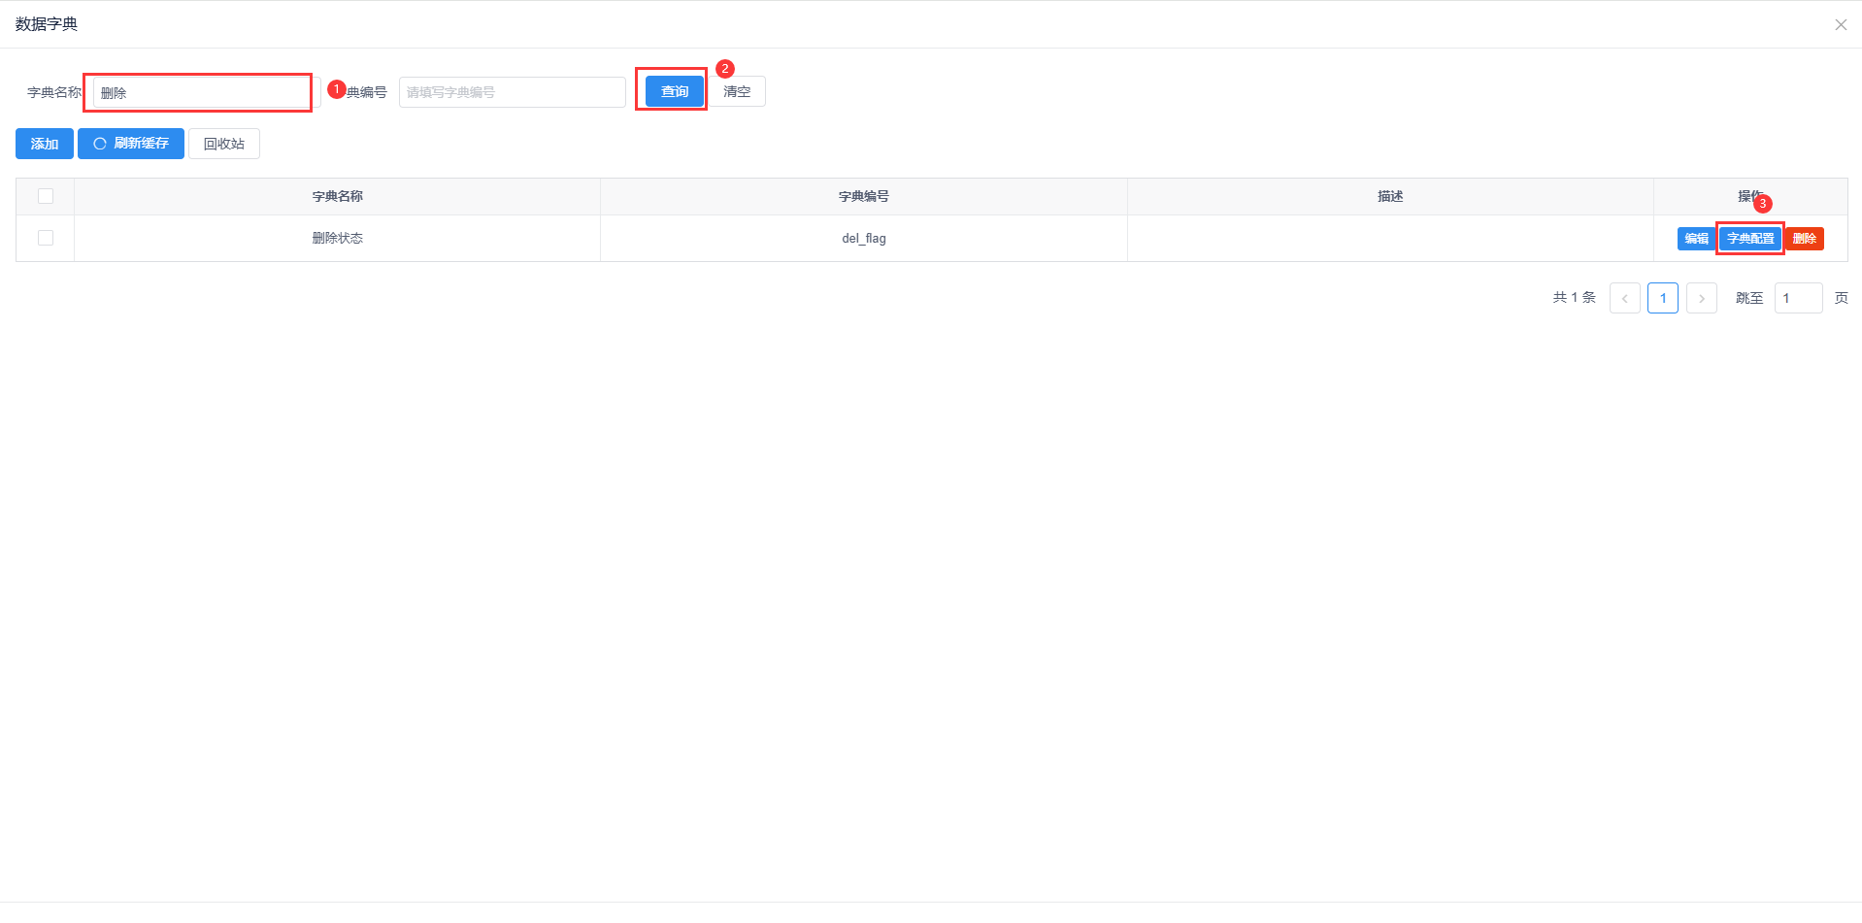Image resolution: width=1862 pixels, height=923 pixels.
Task: Click the 删除状态 cell
Action: point(338,238)
